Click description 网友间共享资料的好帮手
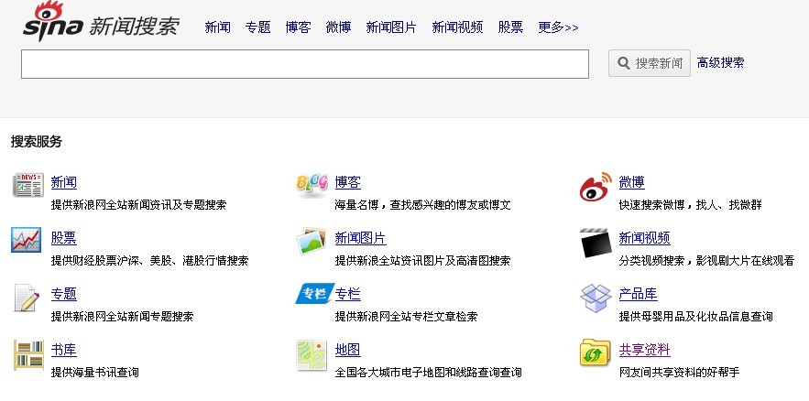Image resolution: width=809 pixels, height=401 pixels. (x=679, y=372)
